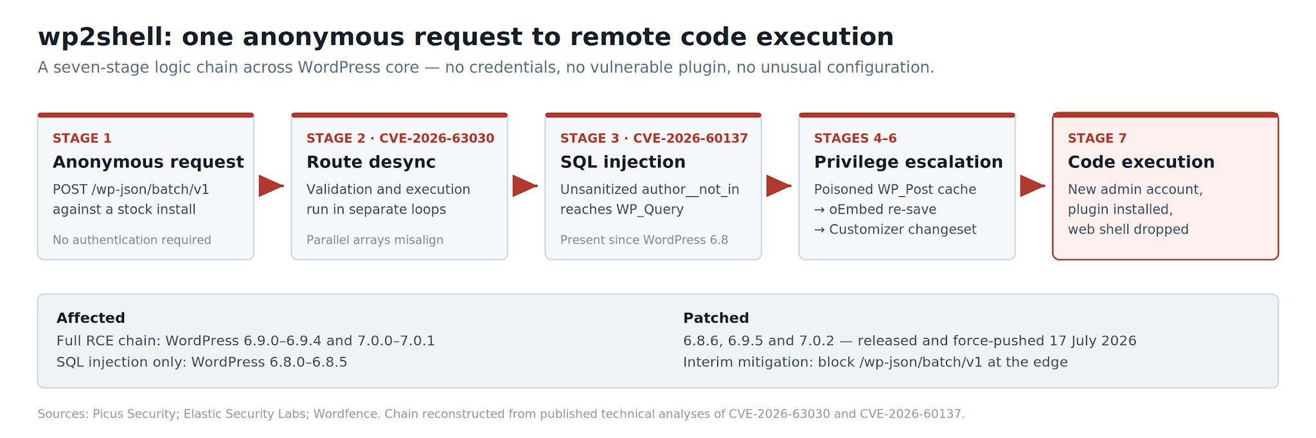Select the Stage 1 Anonymous request card
The image size is (1316, 438).
(146, 186)
